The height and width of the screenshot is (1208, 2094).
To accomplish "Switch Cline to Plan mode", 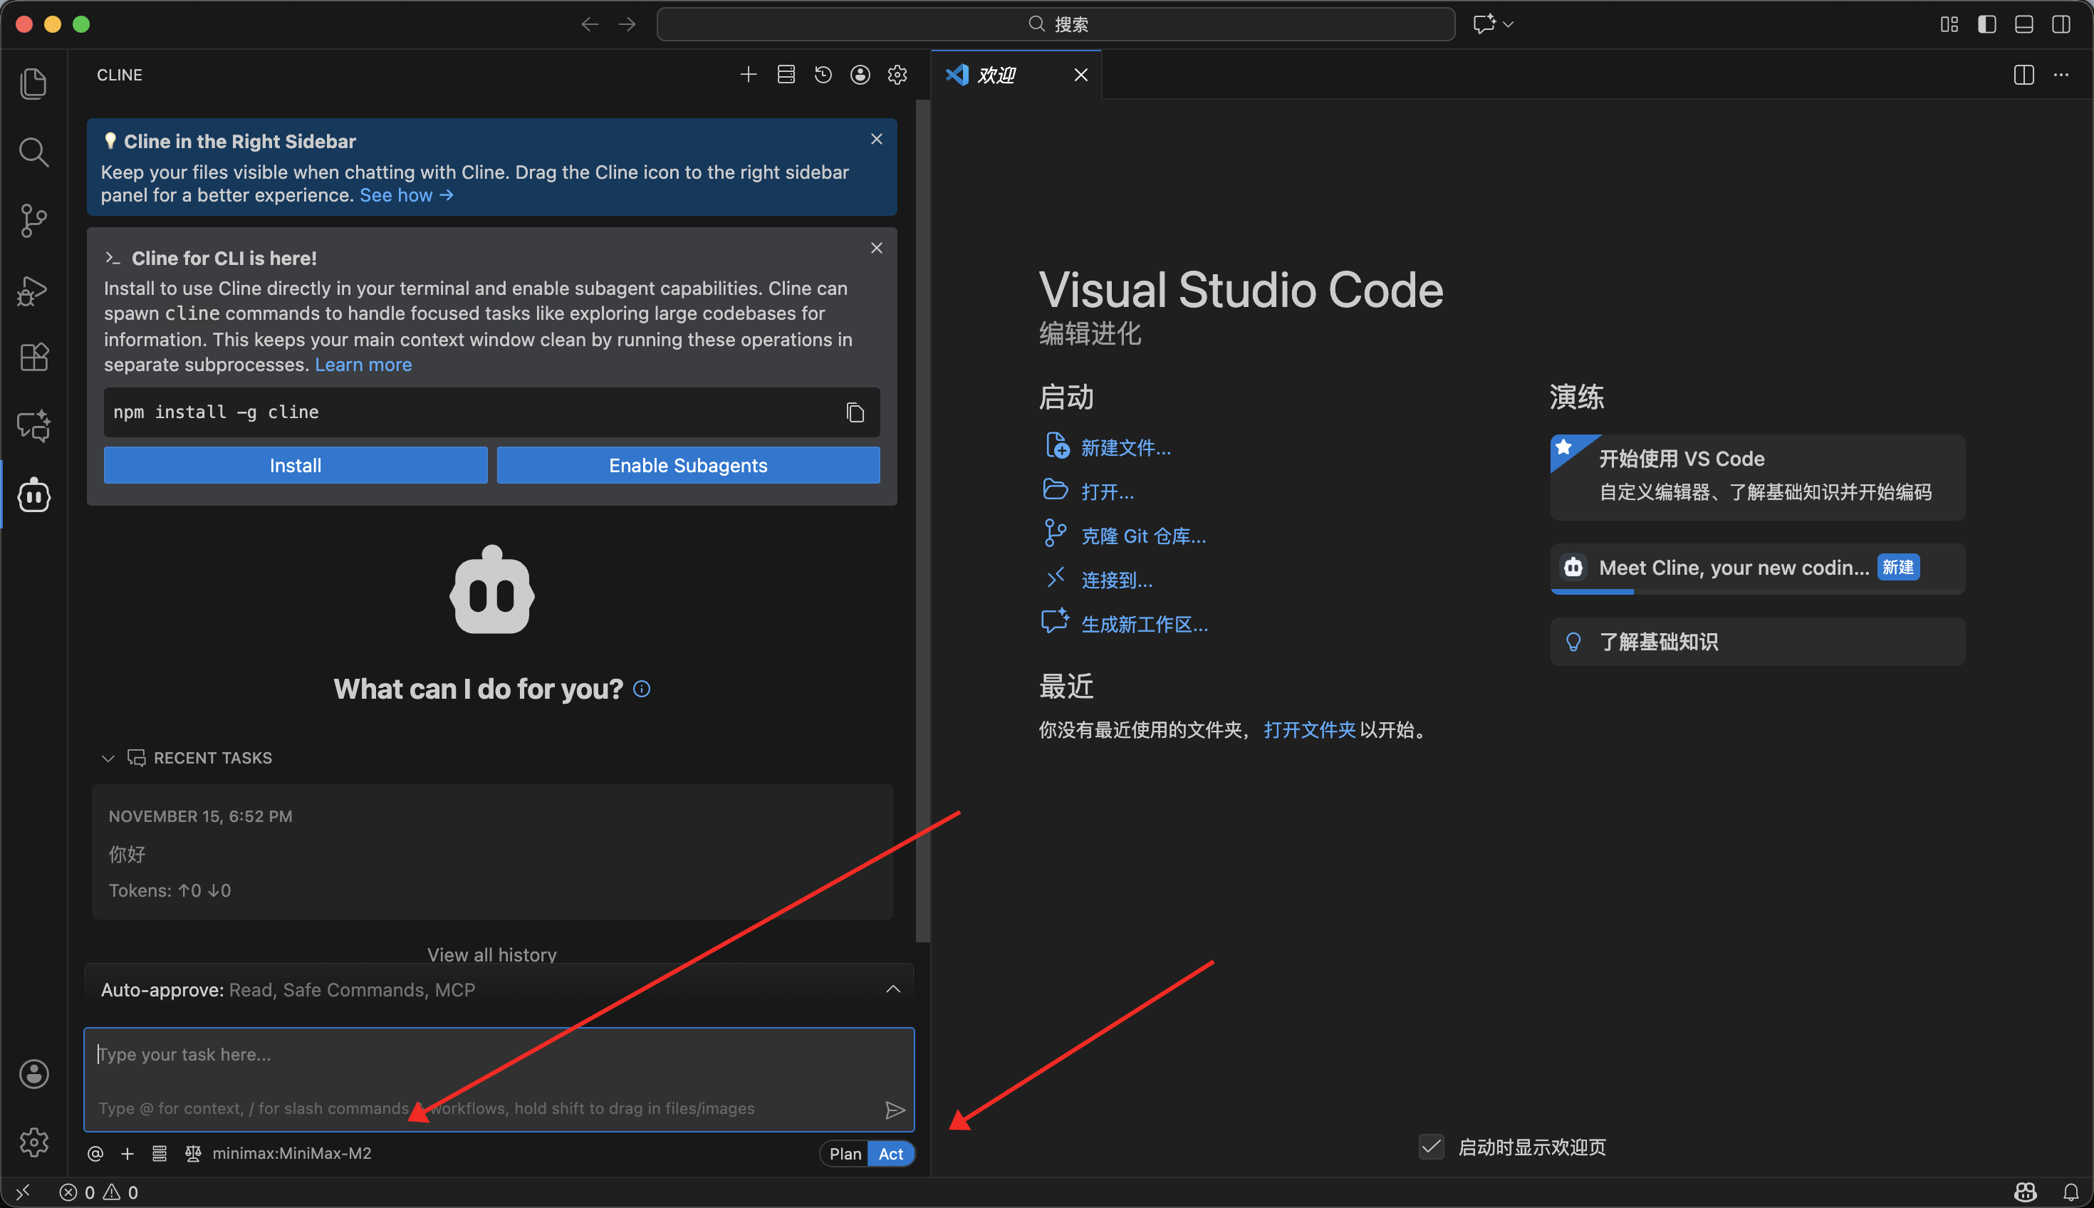I will 845,1153.
